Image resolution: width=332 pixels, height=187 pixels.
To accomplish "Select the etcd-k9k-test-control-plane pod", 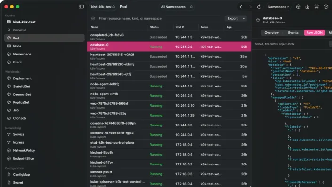I will click(169, 145).
